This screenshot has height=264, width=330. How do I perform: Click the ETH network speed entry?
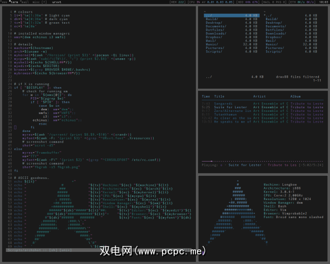pyautogui.click(x=302, y=2)
